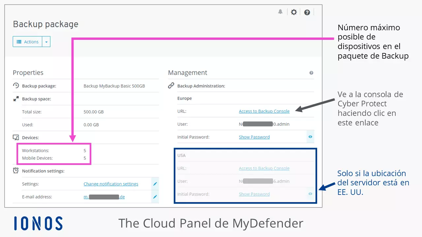Click the Actions button
The height and width of the screenshot is (237, 422).
point(28,42)
